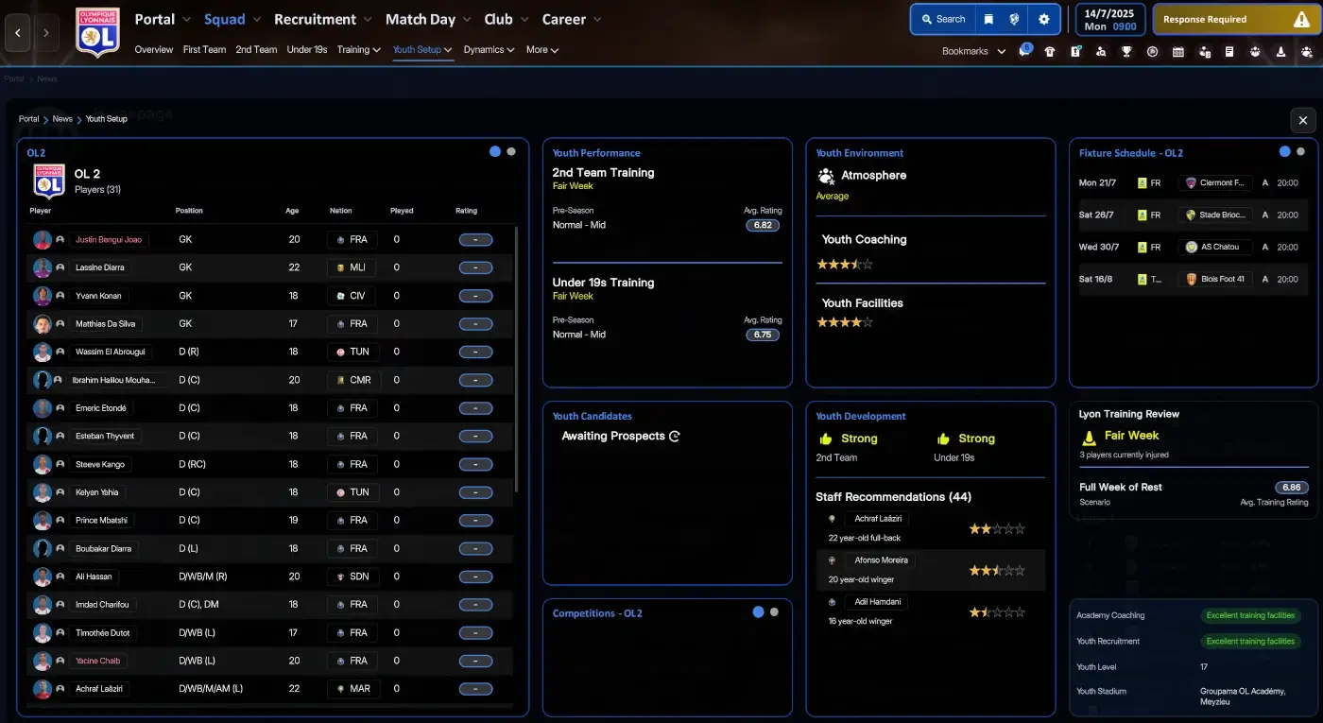This screenshot has height=723, width=1323.
Task: Click the 6.82 average rating pill
Action: [x=764, y=225]
